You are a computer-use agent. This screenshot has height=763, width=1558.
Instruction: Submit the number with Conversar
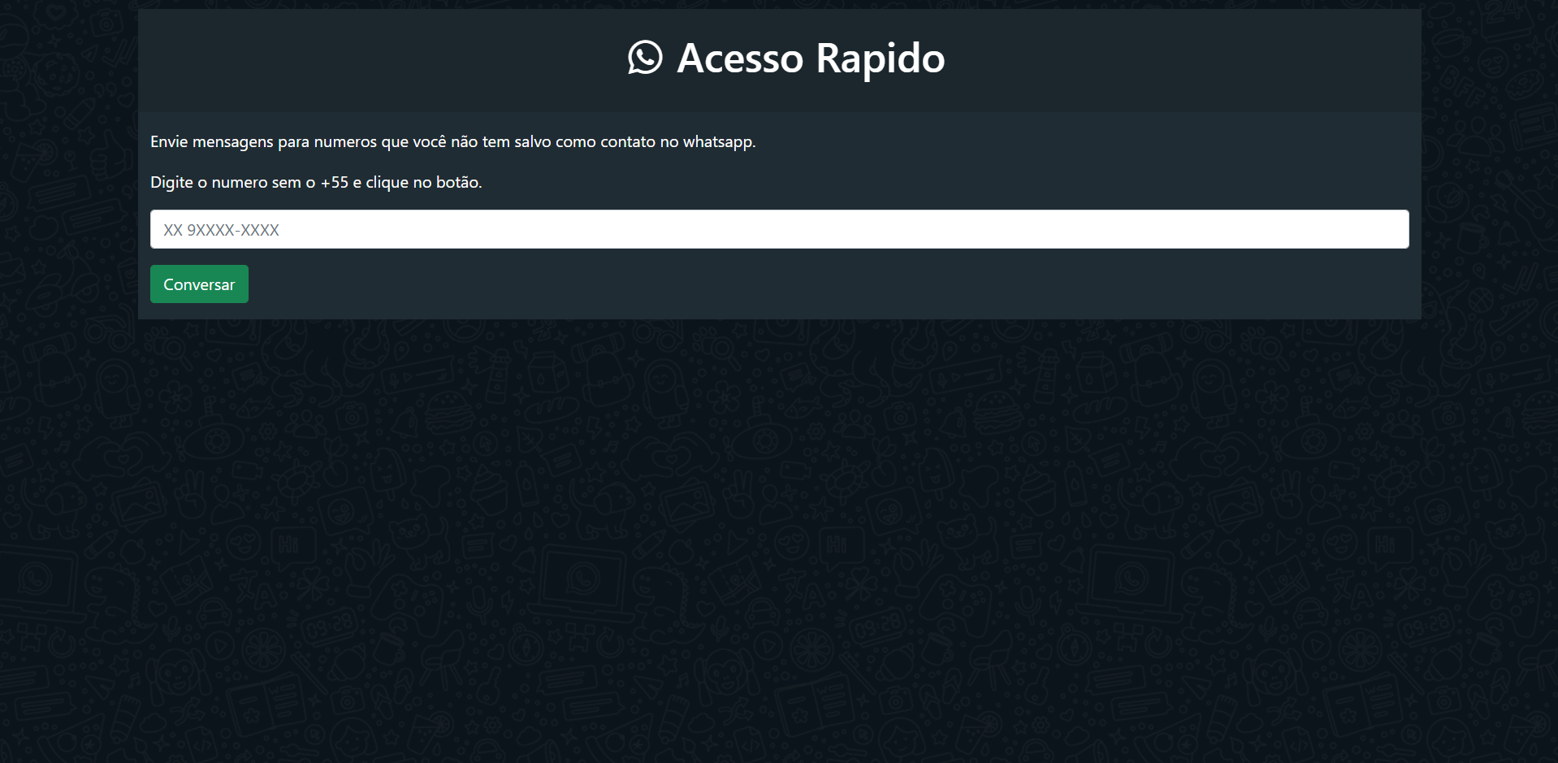pos(198,284)
